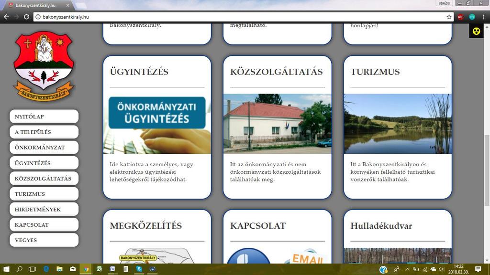Screen dimensions: 490x275
Task: Click the site information icon in address bar
Action: [x=38, y=17]
